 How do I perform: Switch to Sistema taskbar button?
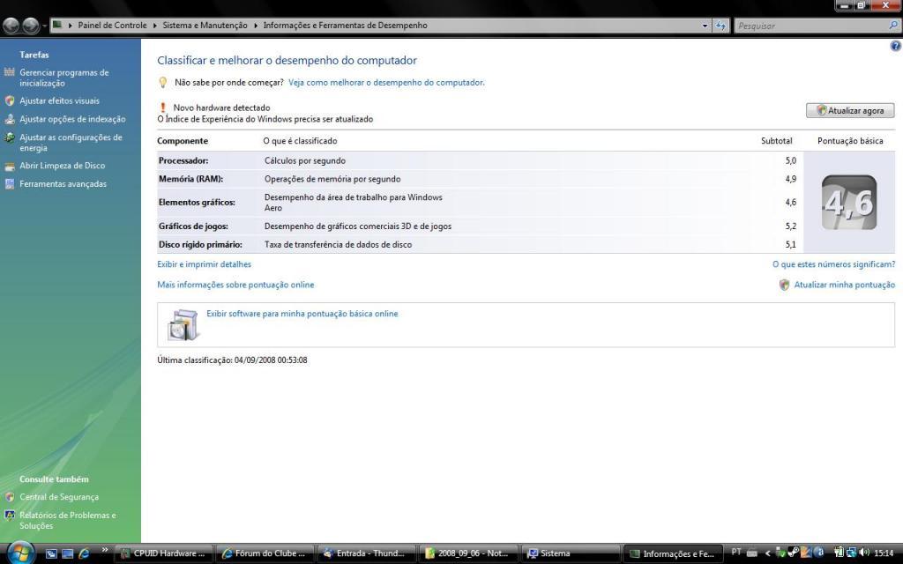pyautogui.click(x=571, y=553)
